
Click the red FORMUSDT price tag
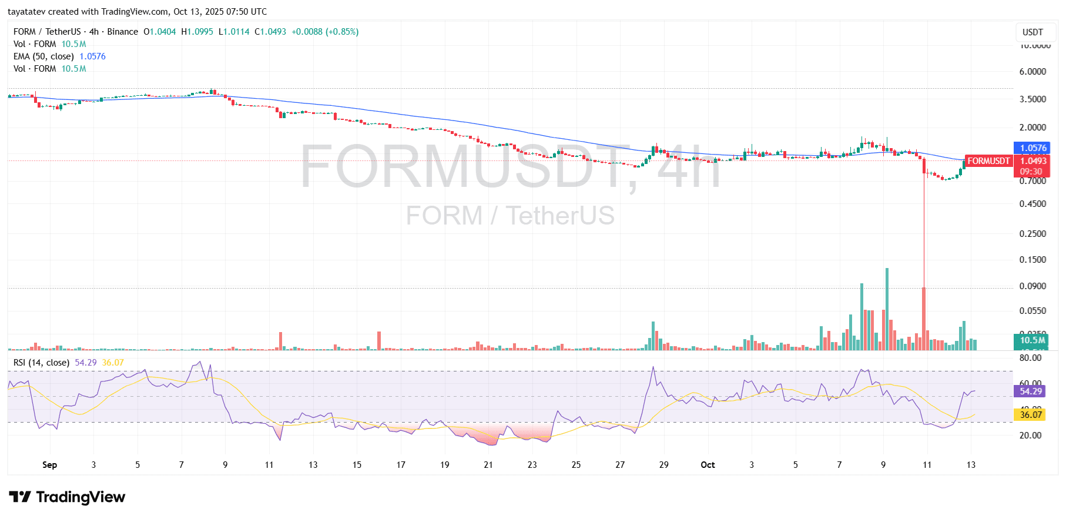(x=988, y=161)
